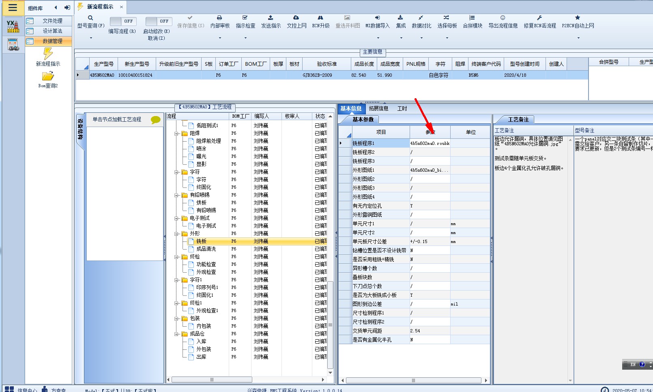This screenshot has width=653, height=392.
Task: Click the 设备结构 vertical side tab
Action: point(80,129)
